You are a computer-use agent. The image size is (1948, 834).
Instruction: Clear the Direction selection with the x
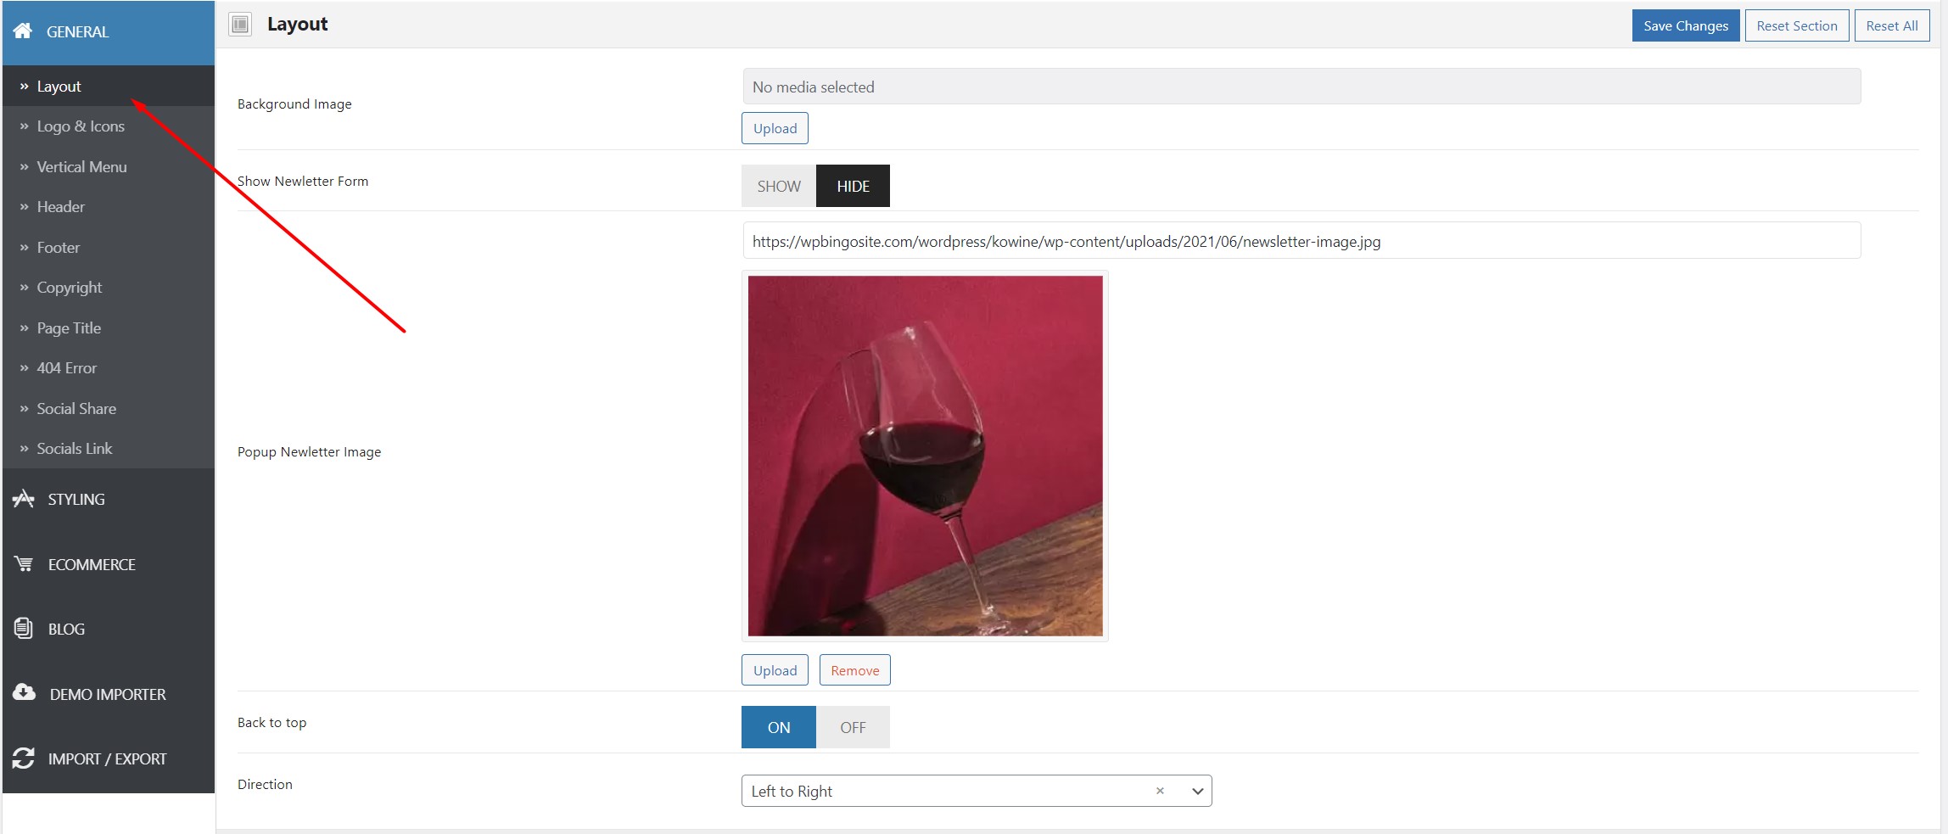(x=1160, y=791)
